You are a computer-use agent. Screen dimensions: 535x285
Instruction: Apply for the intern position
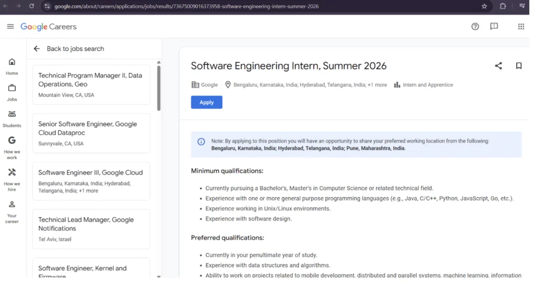(206, 102)
